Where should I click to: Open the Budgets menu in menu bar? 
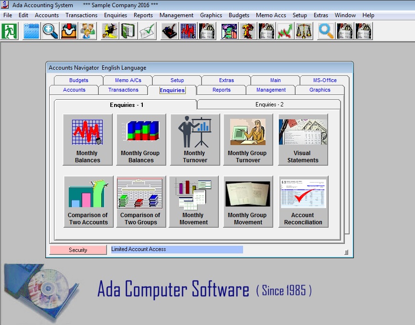[x=239, y=15]
